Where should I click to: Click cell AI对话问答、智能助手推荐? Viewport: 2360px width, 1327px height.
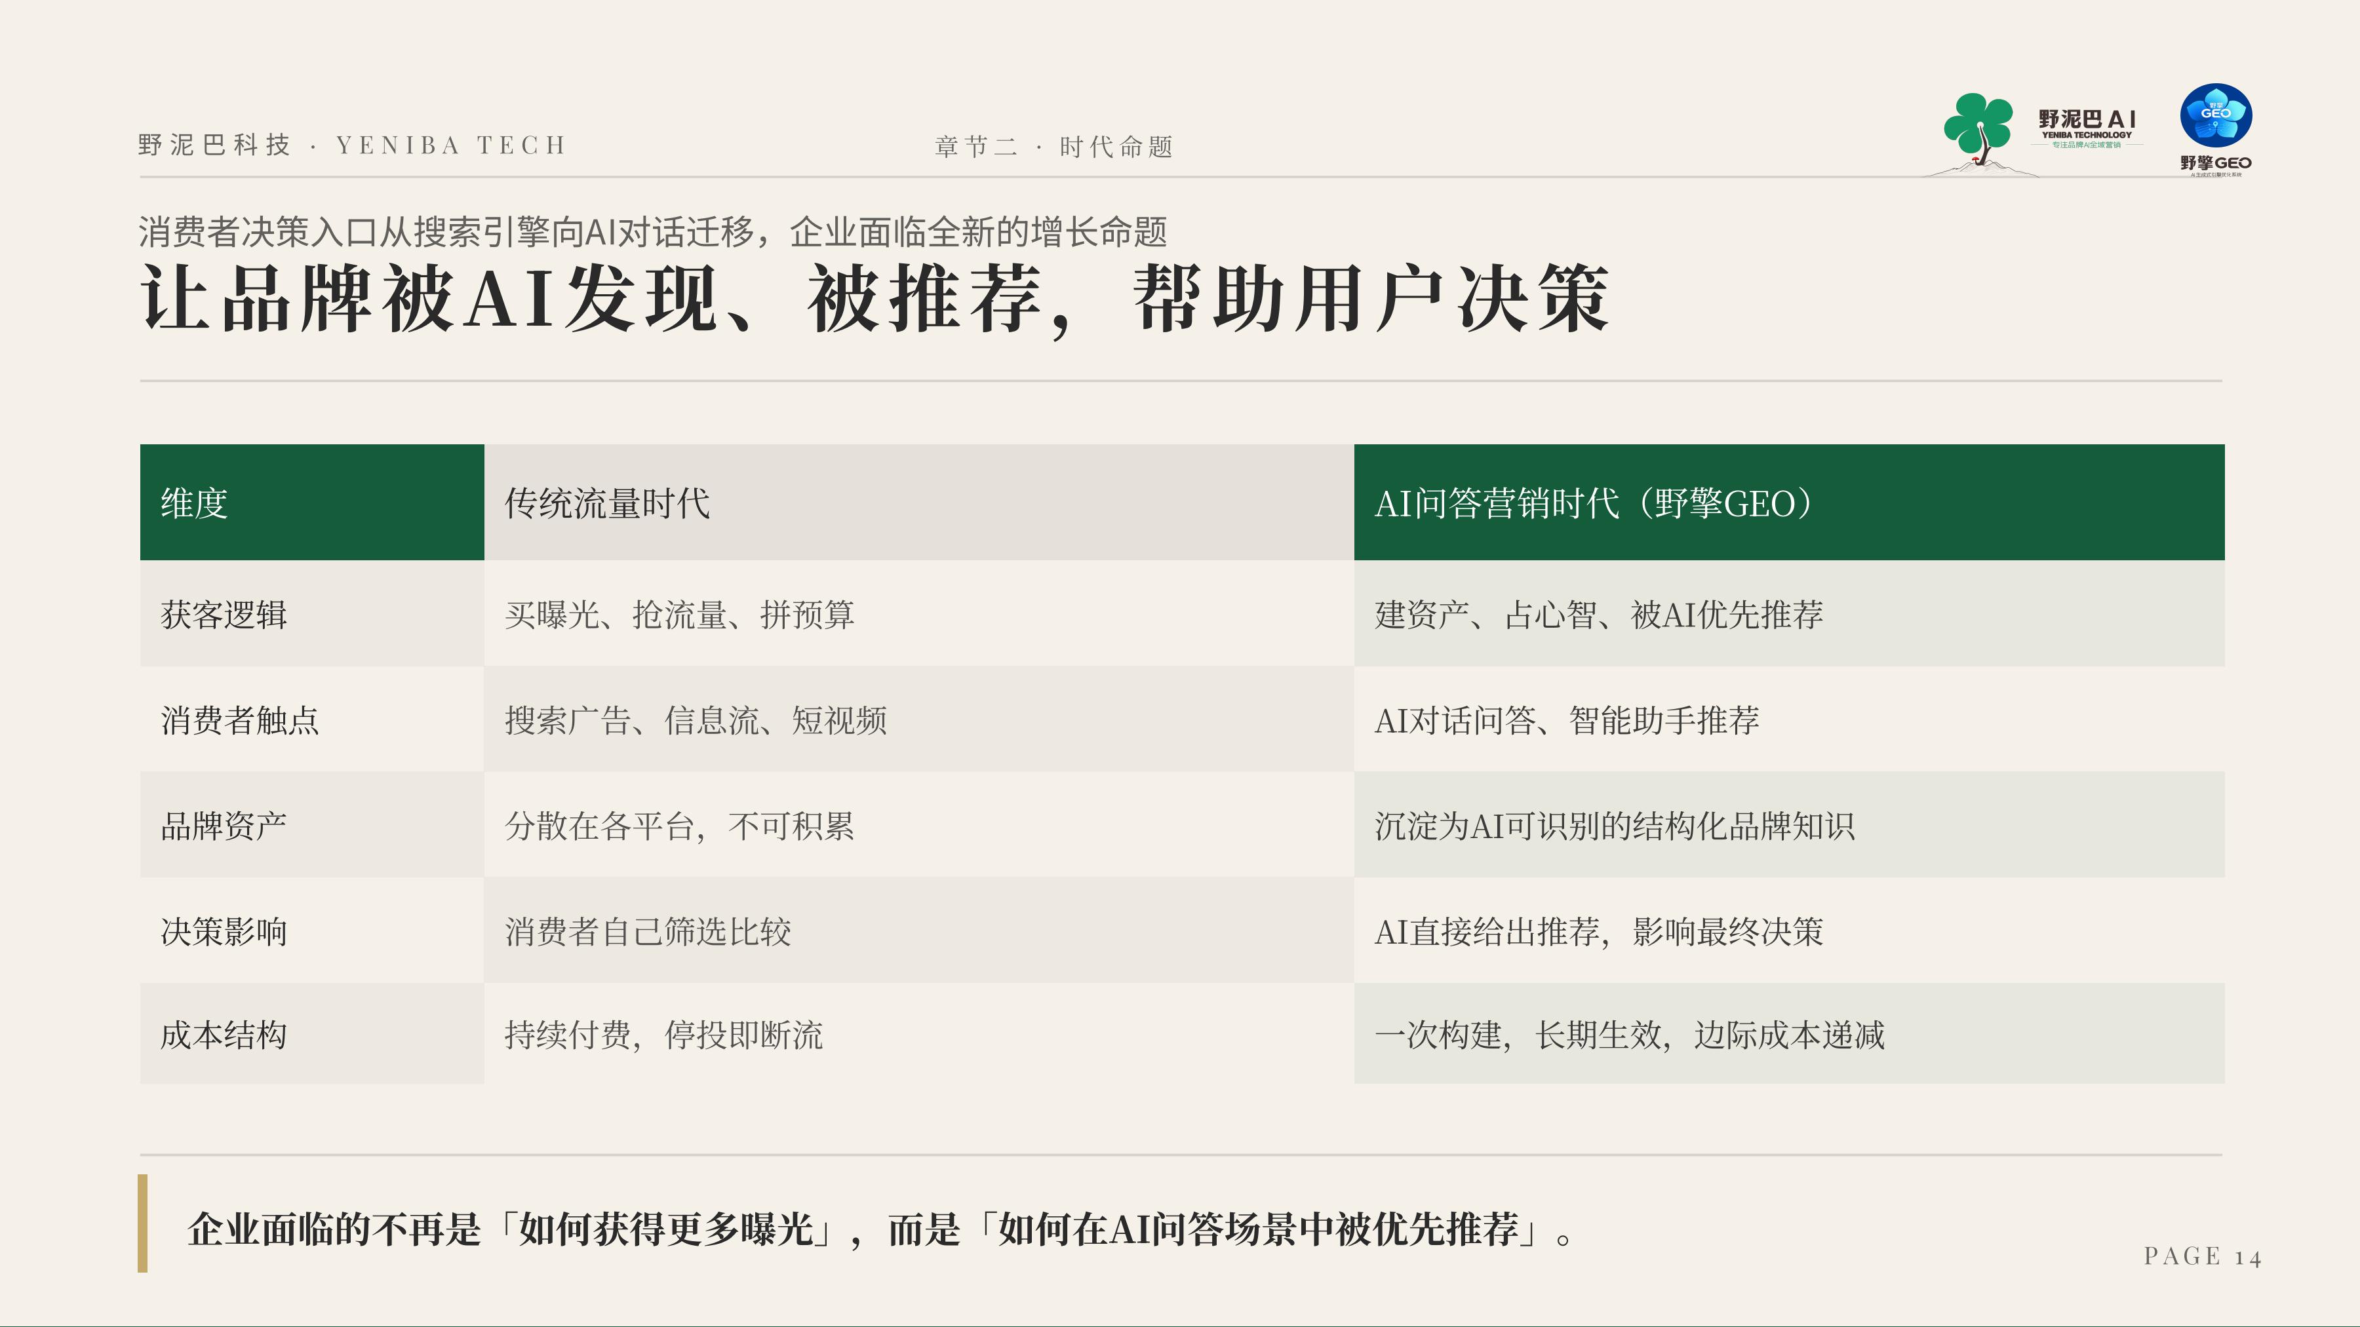click(1789, 720)
